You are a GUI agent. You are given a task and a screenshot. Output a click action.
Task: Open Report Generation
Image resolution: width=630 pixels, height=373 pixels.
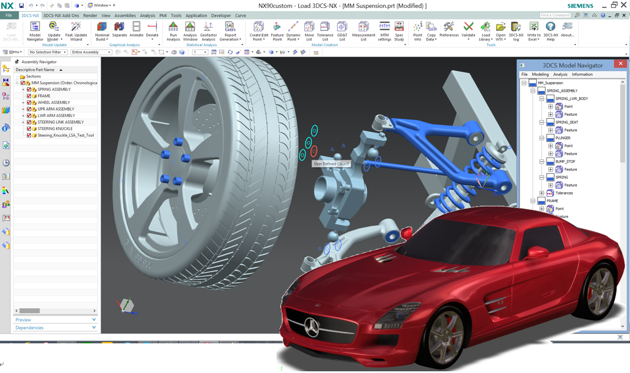[230, 31]
